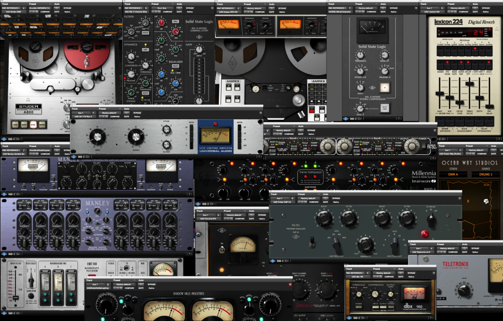Open settings folder icon under Pultec EQP-1A
503x321 pixels.
point(287,261)
